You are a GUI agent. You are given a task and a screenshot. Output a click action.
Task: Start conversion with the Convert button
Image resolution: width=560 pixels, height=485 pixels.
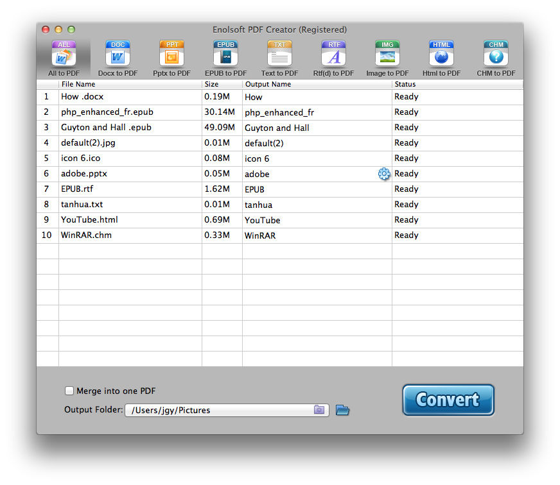448,400
